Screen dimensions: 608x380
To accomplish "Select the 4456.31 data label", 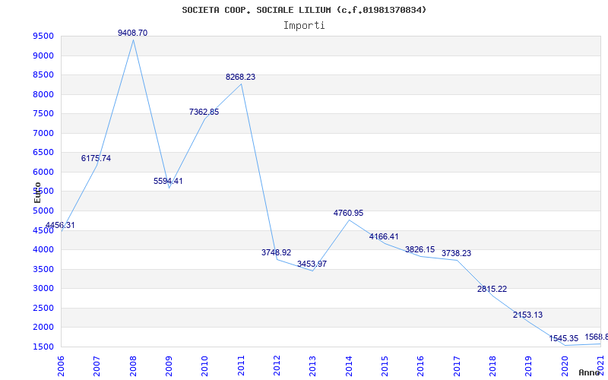I will (x=60, y=225).
